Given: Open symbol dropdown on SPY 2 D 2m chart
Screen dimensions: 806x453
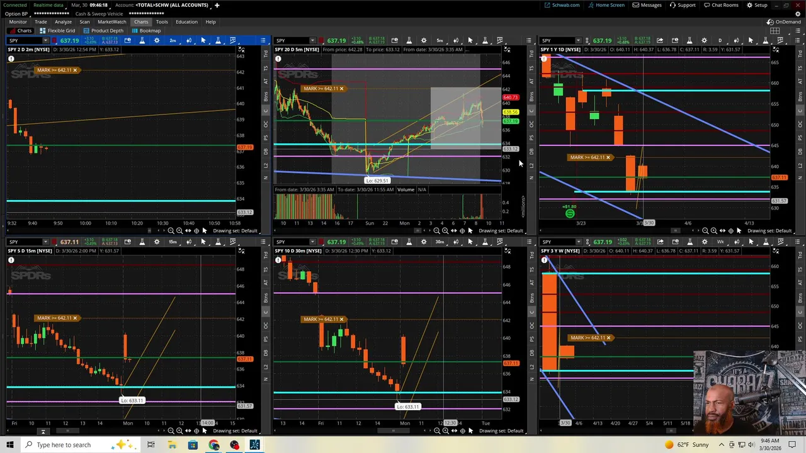Looking at the screenshot, I should pyautogui.click(x=45, y=40).
